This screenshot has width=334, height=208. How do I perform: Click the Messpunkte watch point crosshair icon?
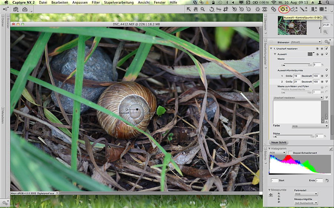pyautogui.click(x=271, y=195)
